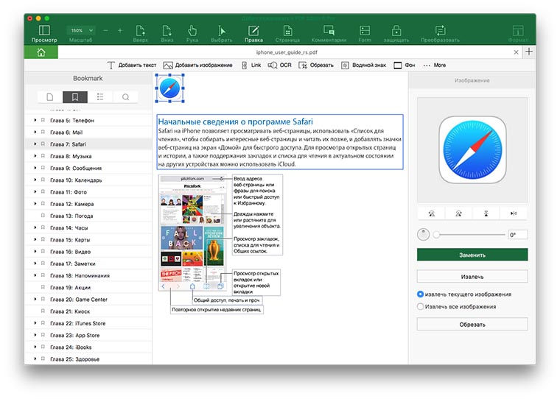The height and width of the screenshot is (399, 560).
Task: Expand Глава 7: Safari bookmark
Action: (x=35, y=144)
